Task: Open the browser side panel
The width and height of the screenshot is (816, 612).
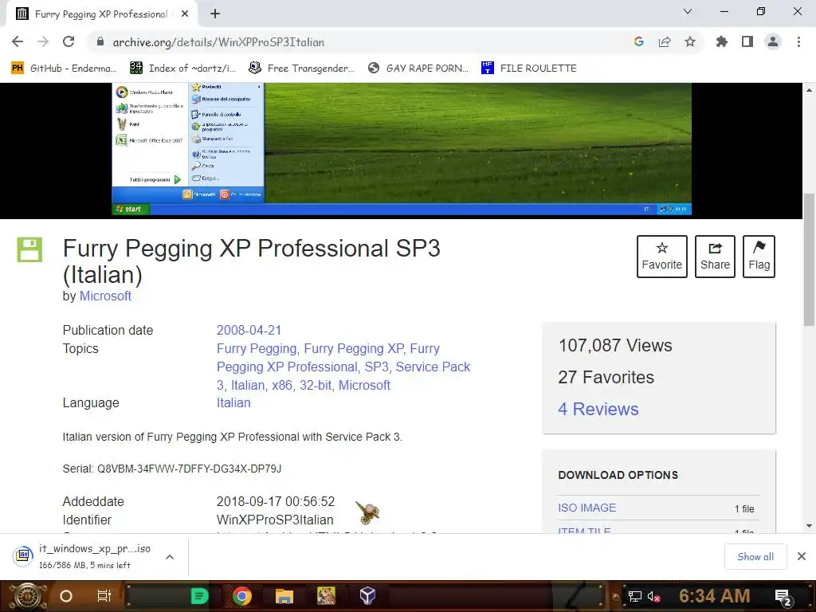Action: point(747,41)
